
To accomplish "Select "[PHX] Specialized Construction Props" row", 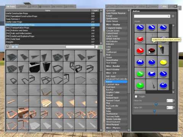I will pyautogui.click(x=53, y=16).
